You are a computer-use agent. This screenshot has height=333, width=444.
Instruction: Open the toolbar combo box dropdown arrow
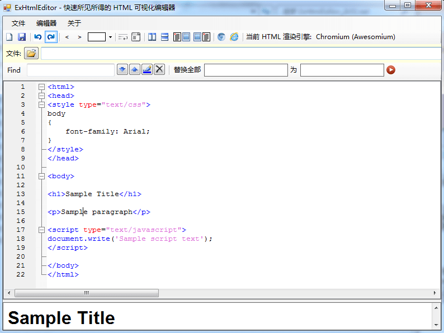[x=110, y=37]
